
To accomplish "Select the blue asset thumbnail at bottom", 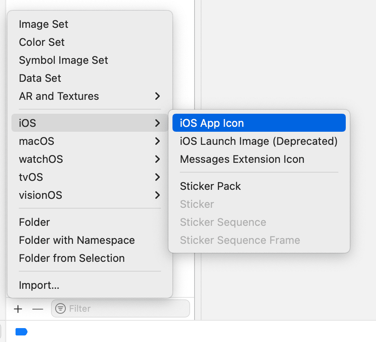I will (21, 332).
